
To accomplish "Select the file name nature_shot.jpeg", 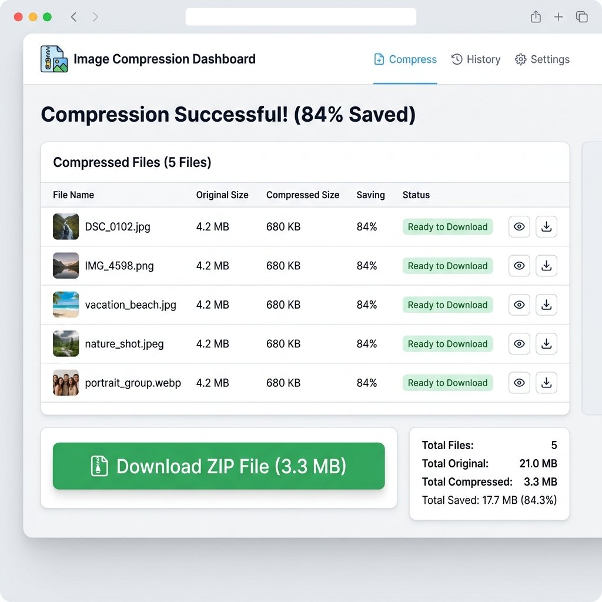I will (x=125, y=344).
